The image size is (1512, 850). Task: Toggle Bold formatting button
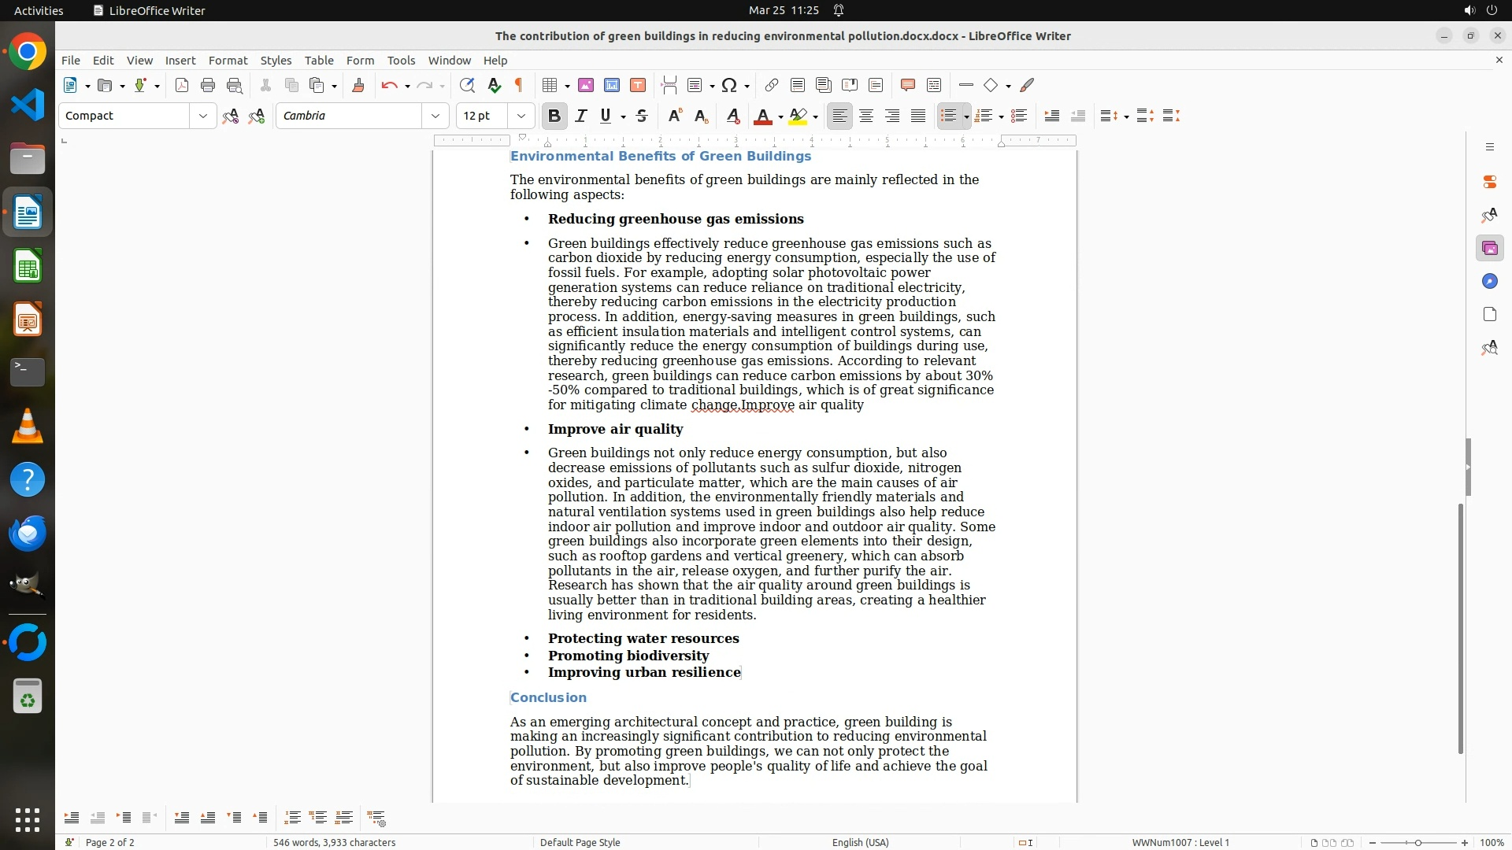(x=554, y=116)
